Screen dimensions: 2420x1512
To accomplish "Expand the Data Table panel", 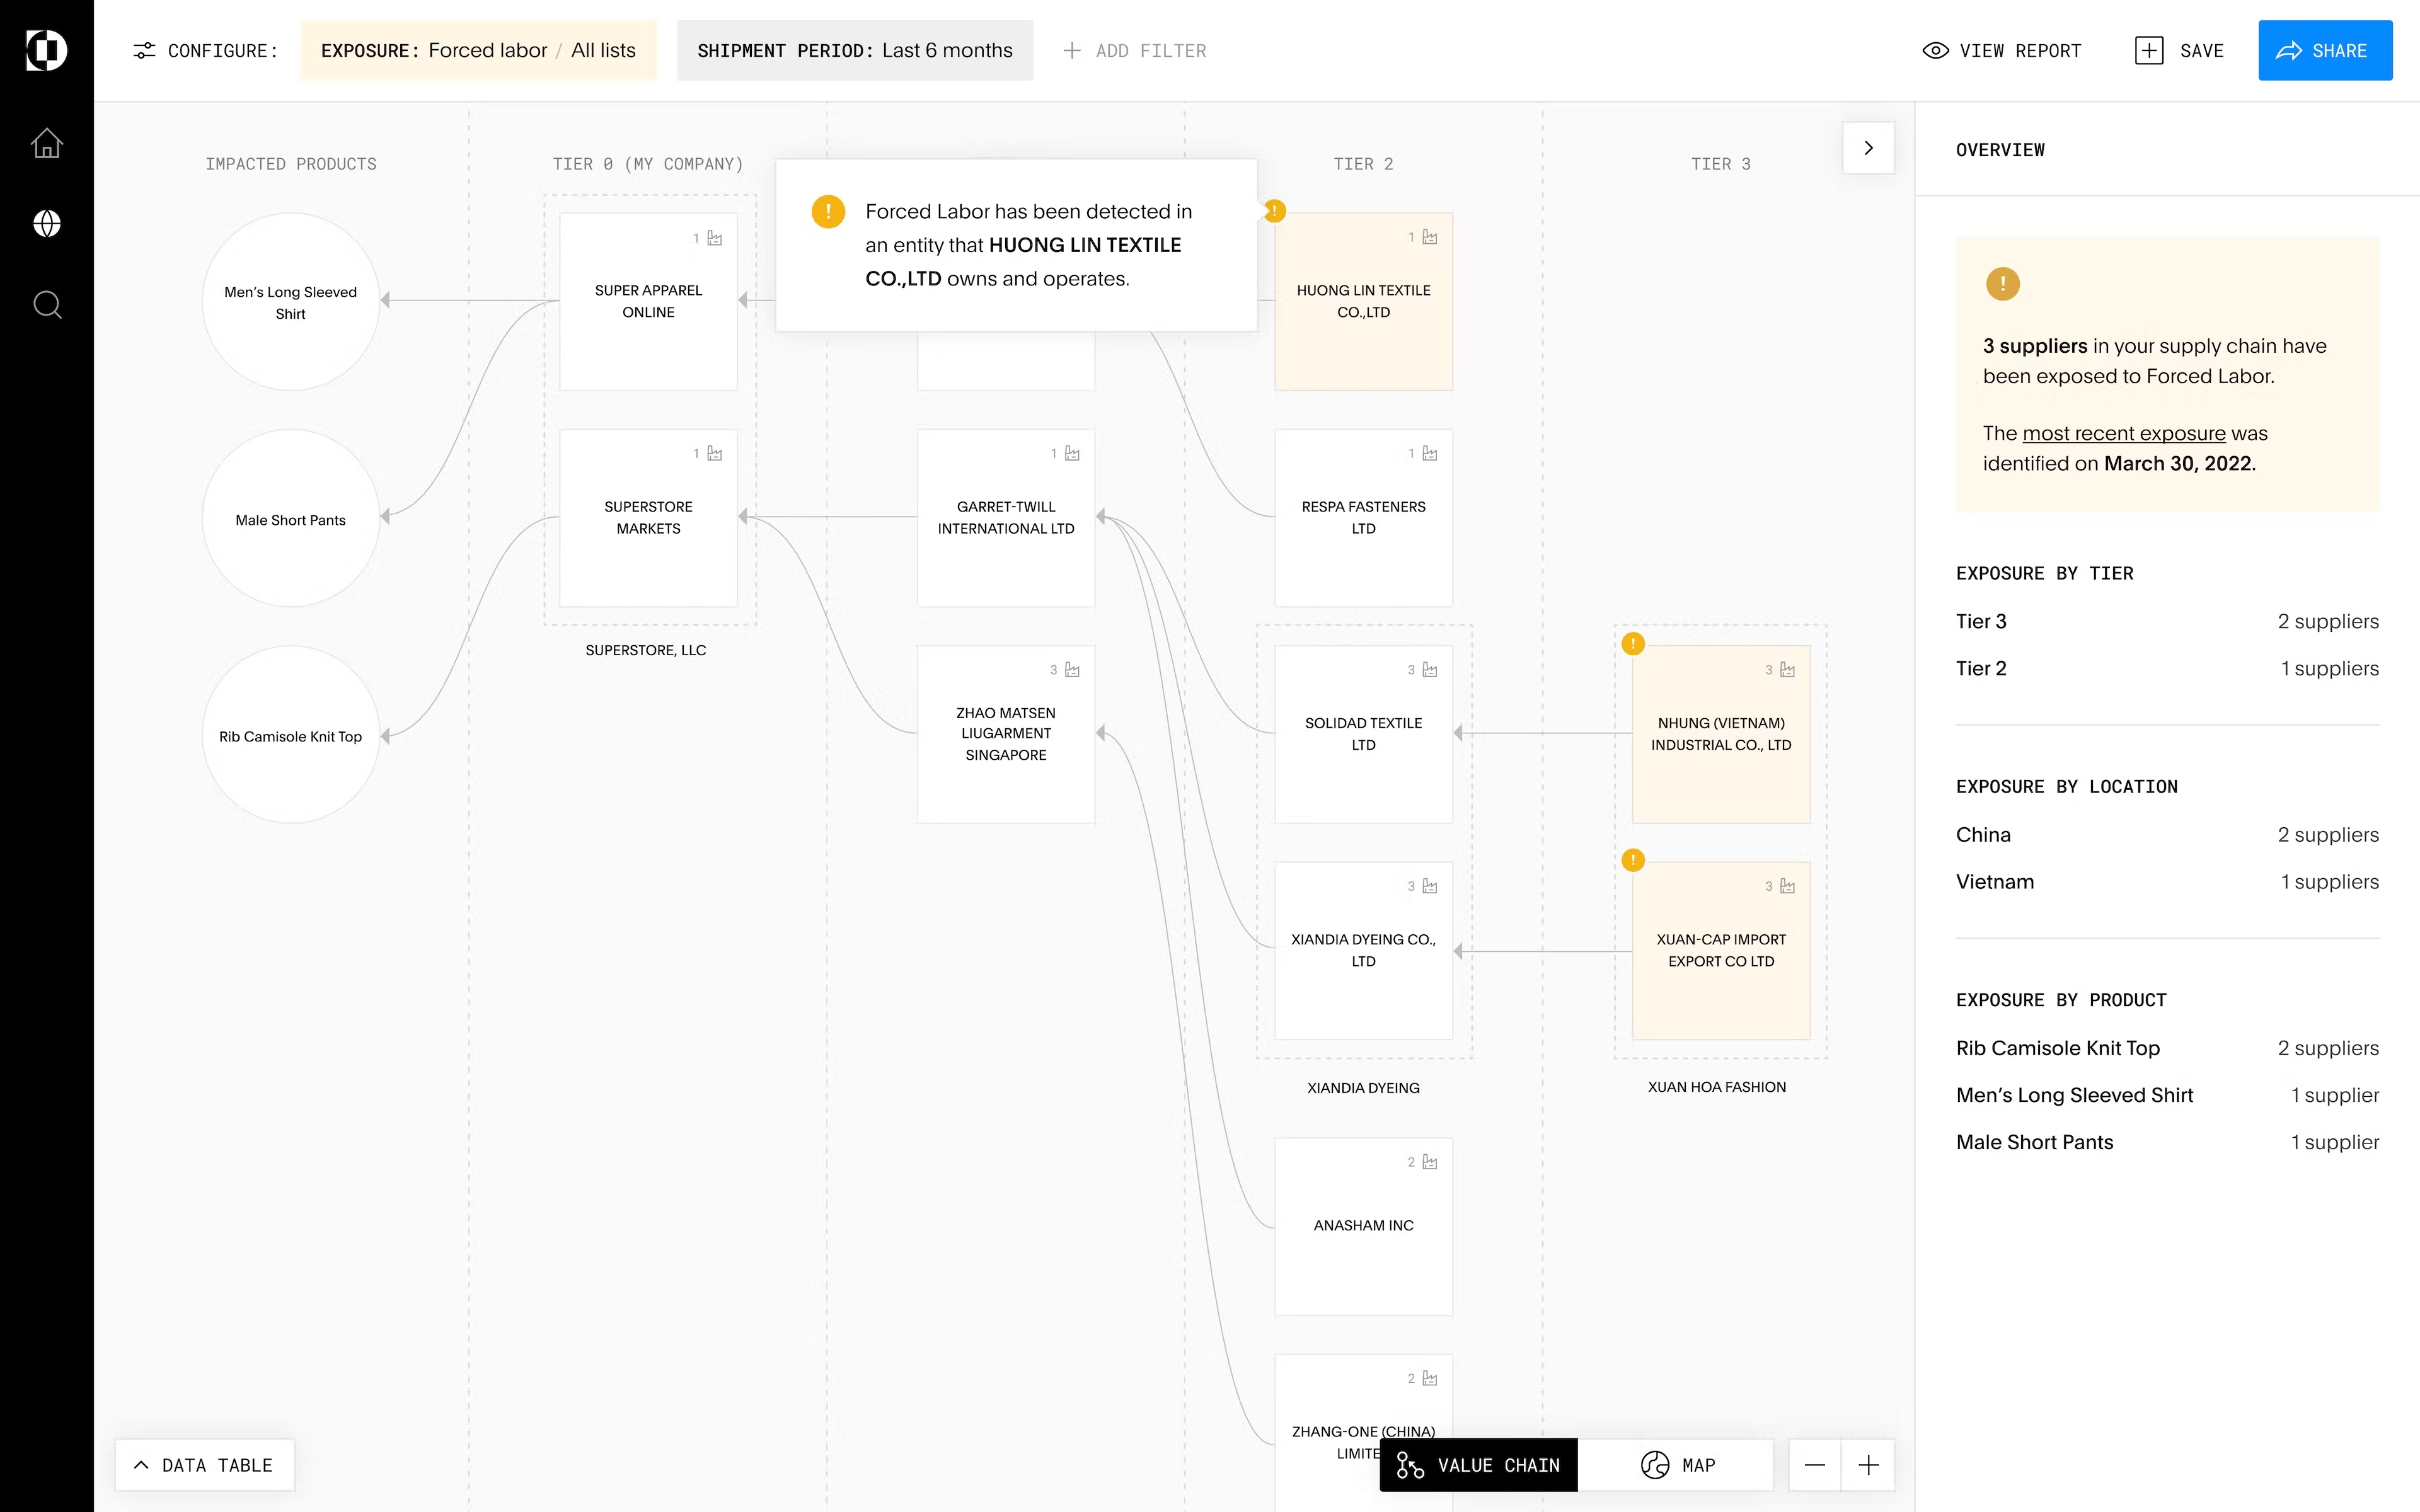I will click(x=204, y=1465).
